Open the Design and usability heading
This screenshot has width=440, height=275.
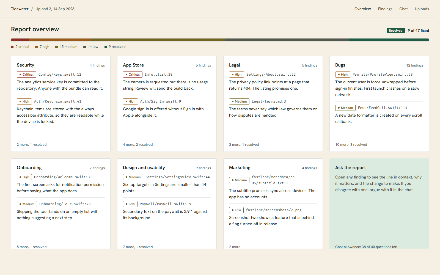(144, 167)
